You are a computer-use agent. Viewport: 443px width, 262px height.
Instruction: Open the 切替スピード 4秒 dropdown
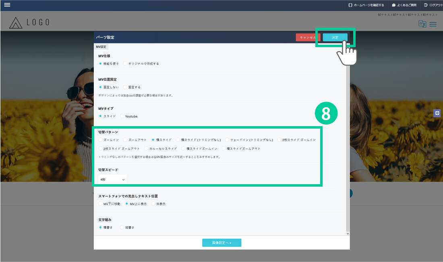click(112, 179)
